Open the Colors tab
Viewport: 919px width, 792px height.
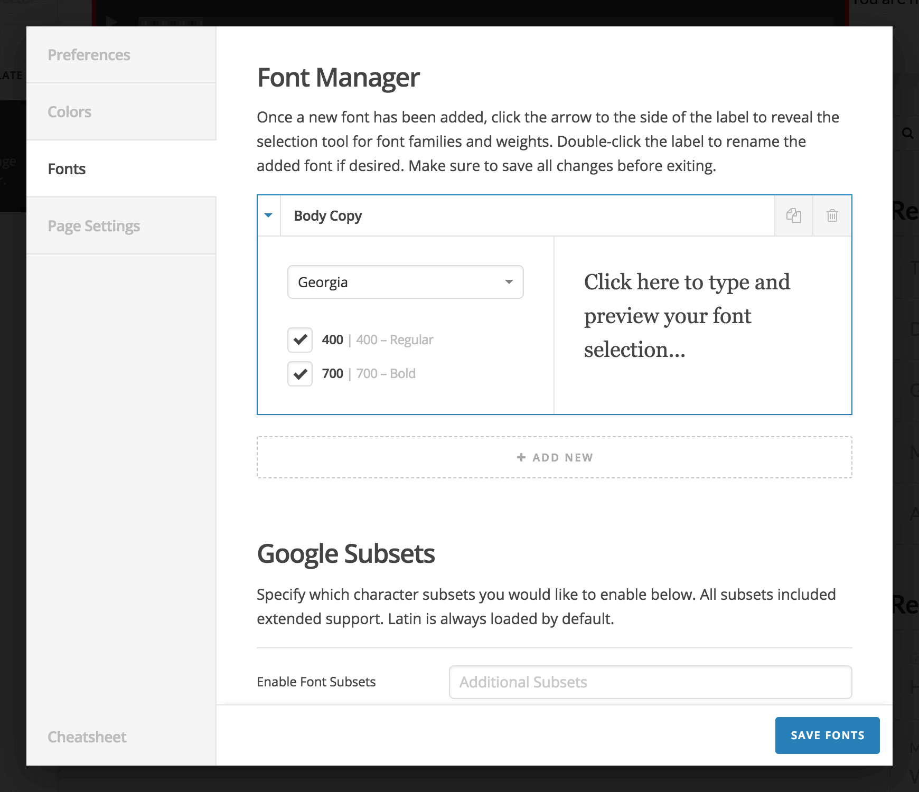[69, 111]
